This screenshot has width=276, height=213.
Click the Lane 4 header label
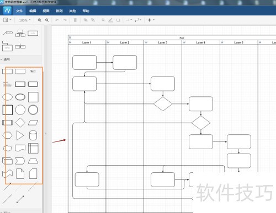(201, 42)
